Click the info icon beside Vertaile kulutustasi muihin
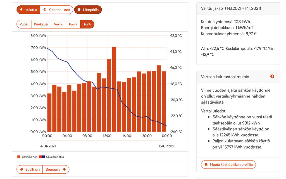 coord(272,77)
